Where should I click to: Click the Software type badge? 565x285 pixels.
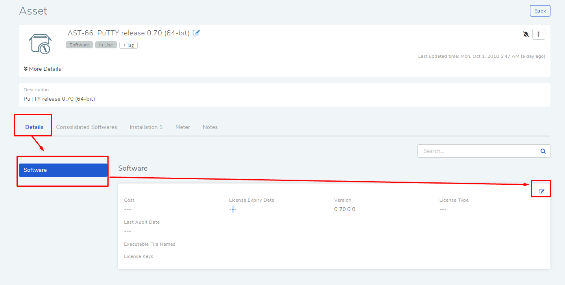[79, 45]
